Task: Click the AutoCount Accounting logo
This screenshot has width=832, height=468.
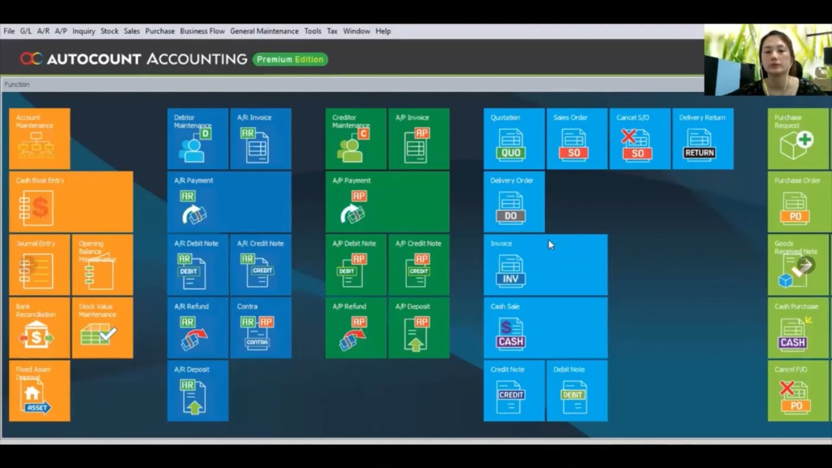Action: click(134, 59)
